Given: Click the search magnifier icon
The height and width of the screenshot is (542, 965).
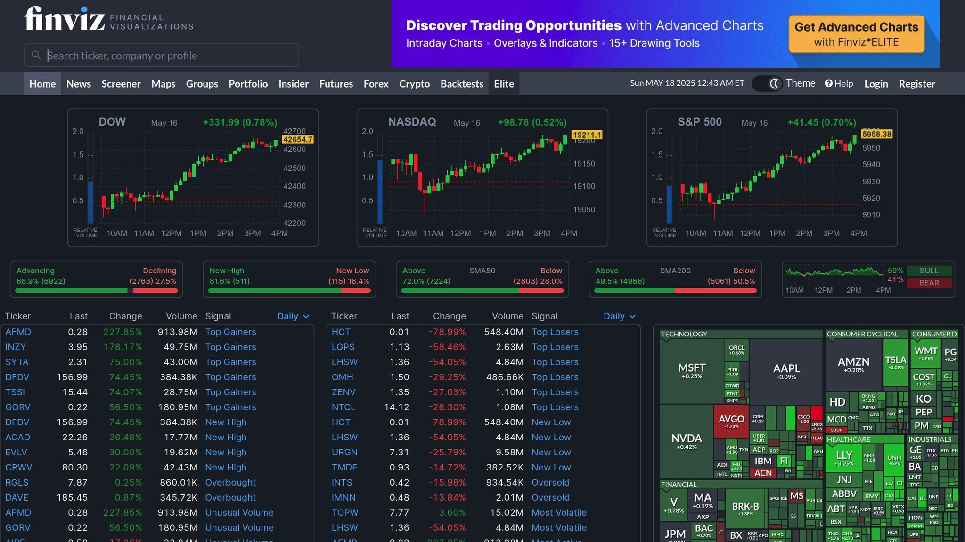Looking at the screenshot, I should pyautogui.click(x=36, y=56).
